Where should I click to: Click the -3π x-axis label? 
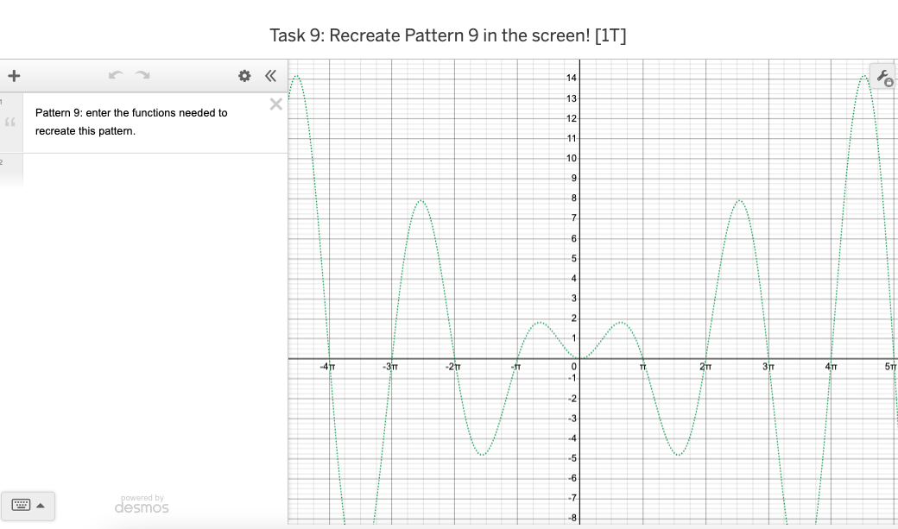tap(390, 367)
